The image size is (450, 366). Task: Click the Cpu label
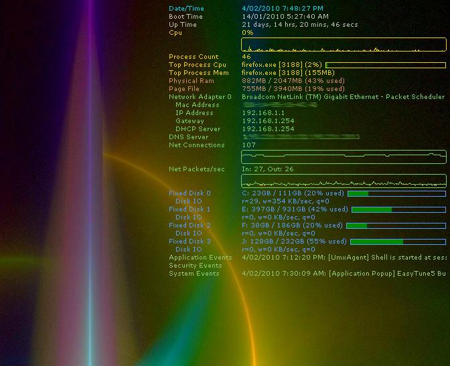(x=175, y=33)
